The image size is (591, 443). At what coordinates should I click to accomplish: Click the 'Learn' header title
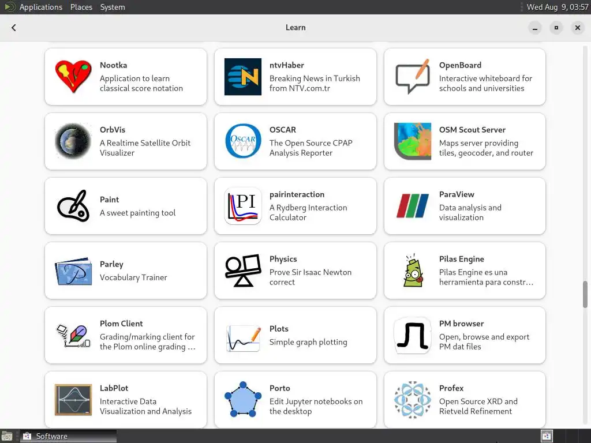pyautogui.click(x=295, y=28)
